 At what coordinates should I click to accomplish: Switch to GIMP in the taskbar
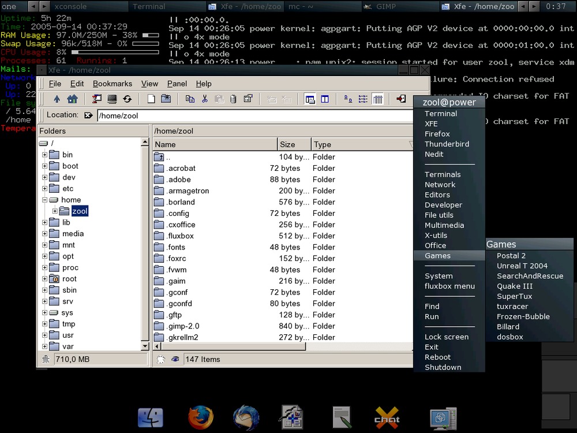(400, 6)
